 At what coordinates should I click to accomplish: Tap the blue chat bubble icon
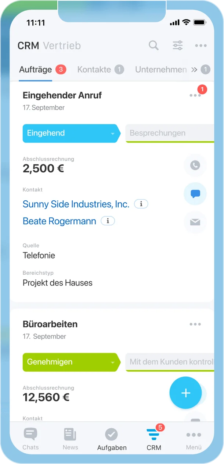tap(195, 194)
